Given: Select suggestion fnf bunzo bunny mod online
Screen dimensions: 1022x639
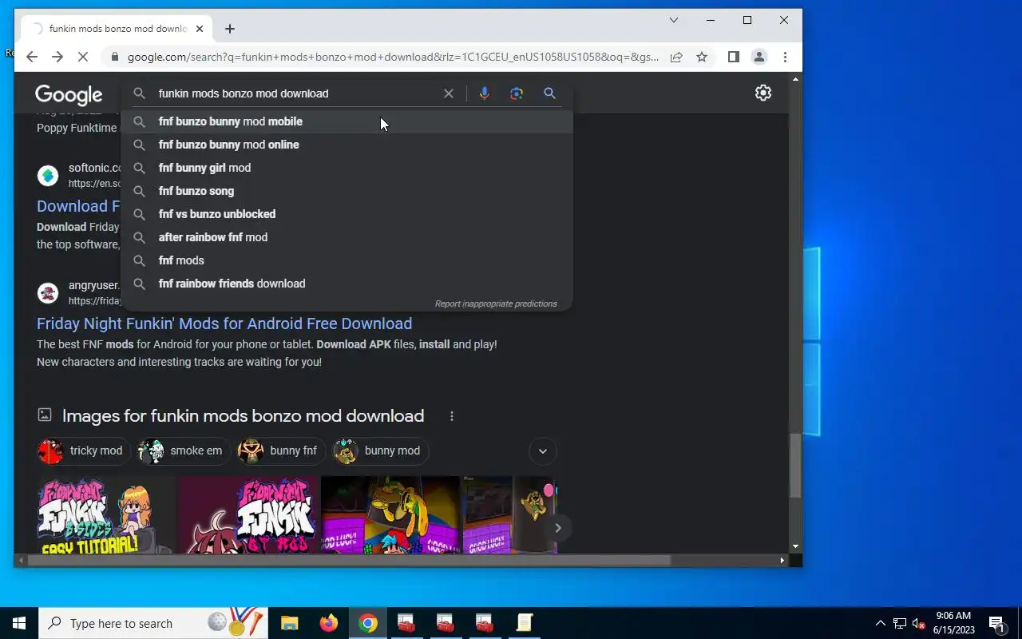Looking at the screenshot, I should [x=347, y=145].
